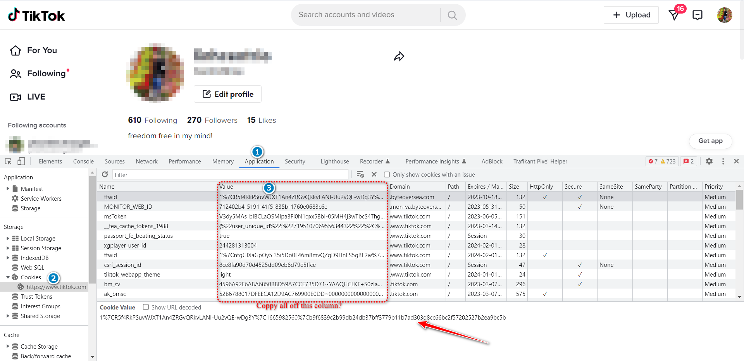Switch to the Elements tab

(50, 162)
